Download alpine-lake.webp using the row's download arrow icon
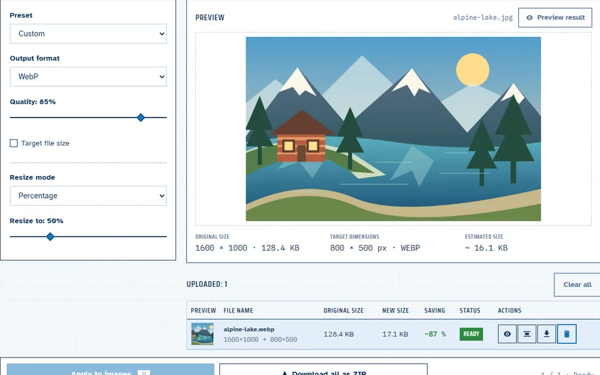This screenshot has height=375, width=600. coord(547,334)
